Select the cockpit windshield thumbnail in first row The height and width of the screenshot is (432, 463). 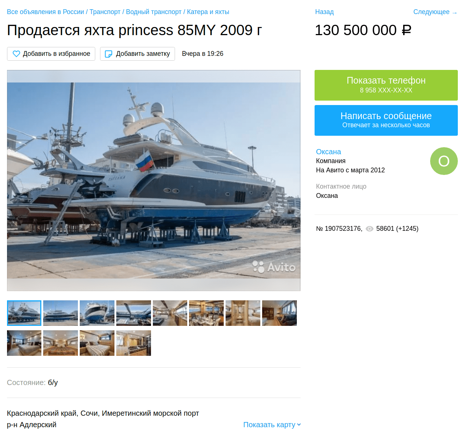click(x=134, y=313)
